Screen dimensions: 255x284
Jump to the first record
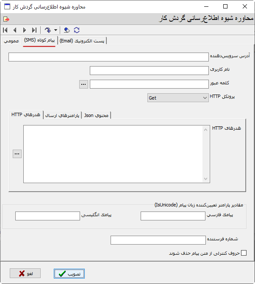[5, 30]
